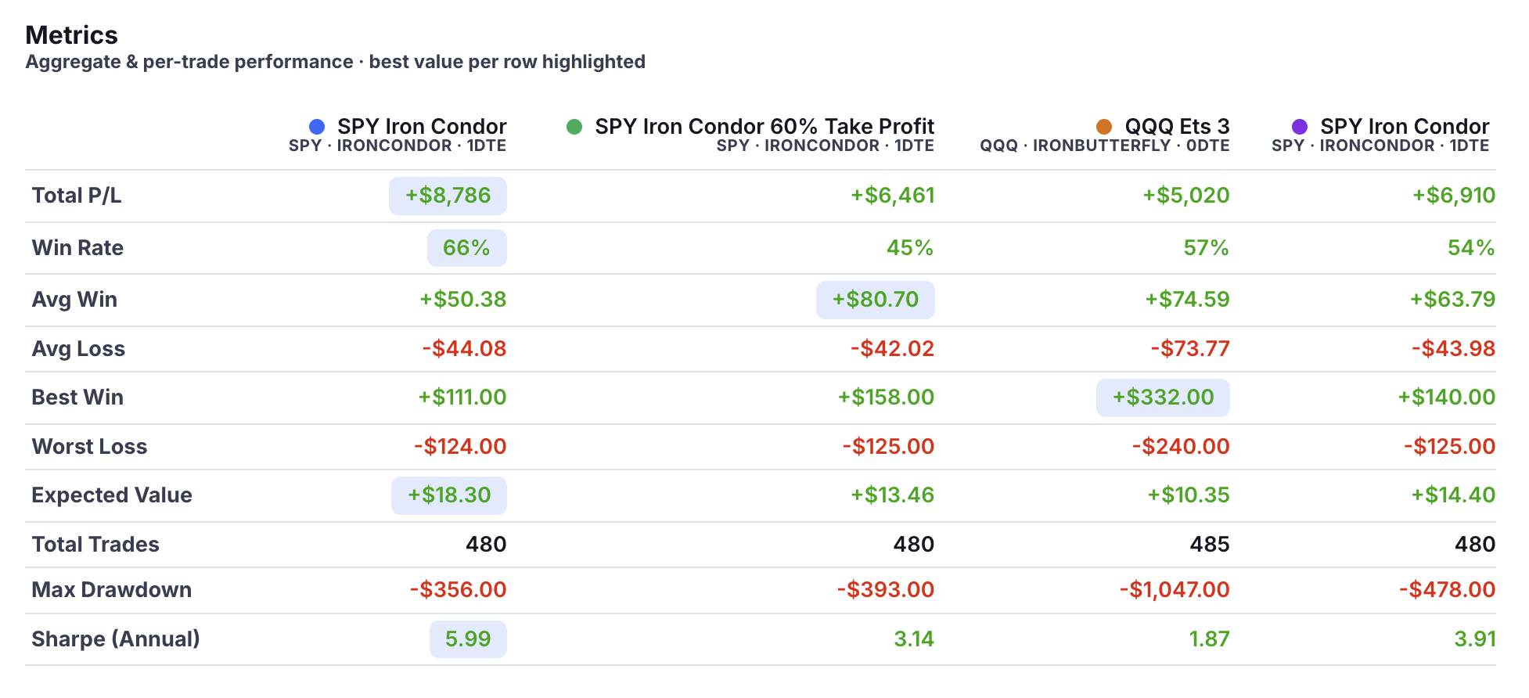Screen dimensions: 1529x698
Task: Click the -$42.02 average loss value
Action: tap(893, 349)
